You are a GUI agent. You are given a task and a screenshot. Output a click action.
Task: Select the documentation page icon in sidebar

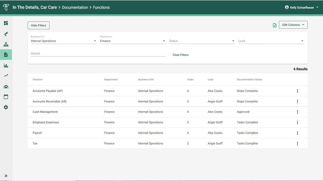click(6, 55)
